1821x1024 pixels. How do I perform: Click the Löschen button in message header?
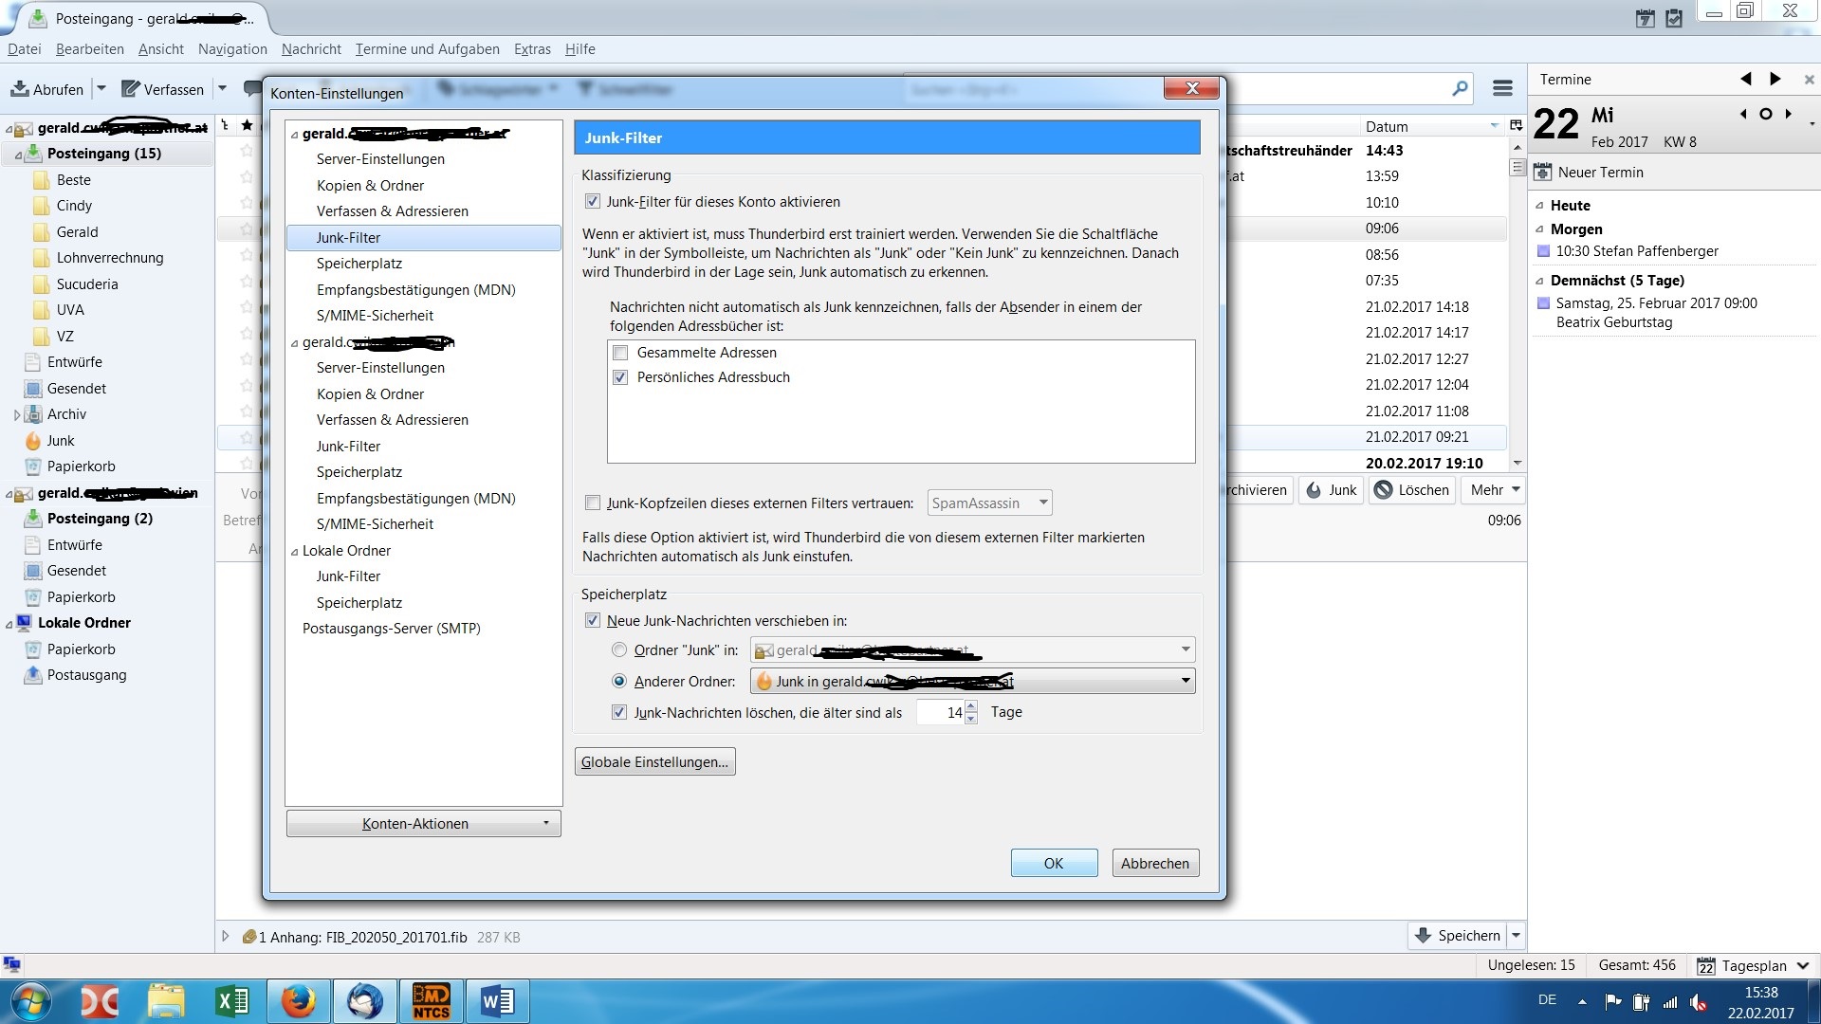[1412, 490]
